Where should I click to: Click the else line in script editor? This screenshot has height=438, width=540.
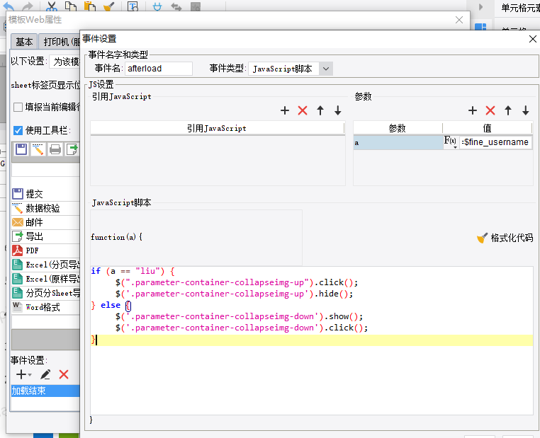tap(111, 305)
